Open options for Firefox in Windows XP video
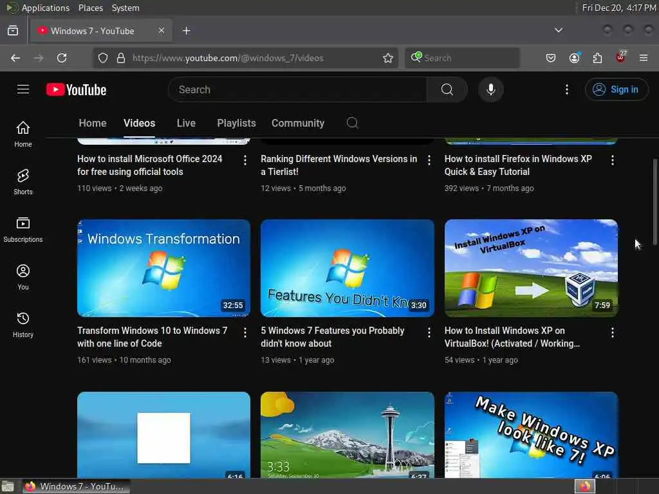Screen dimensions: 659x494 tap(613, 160)
